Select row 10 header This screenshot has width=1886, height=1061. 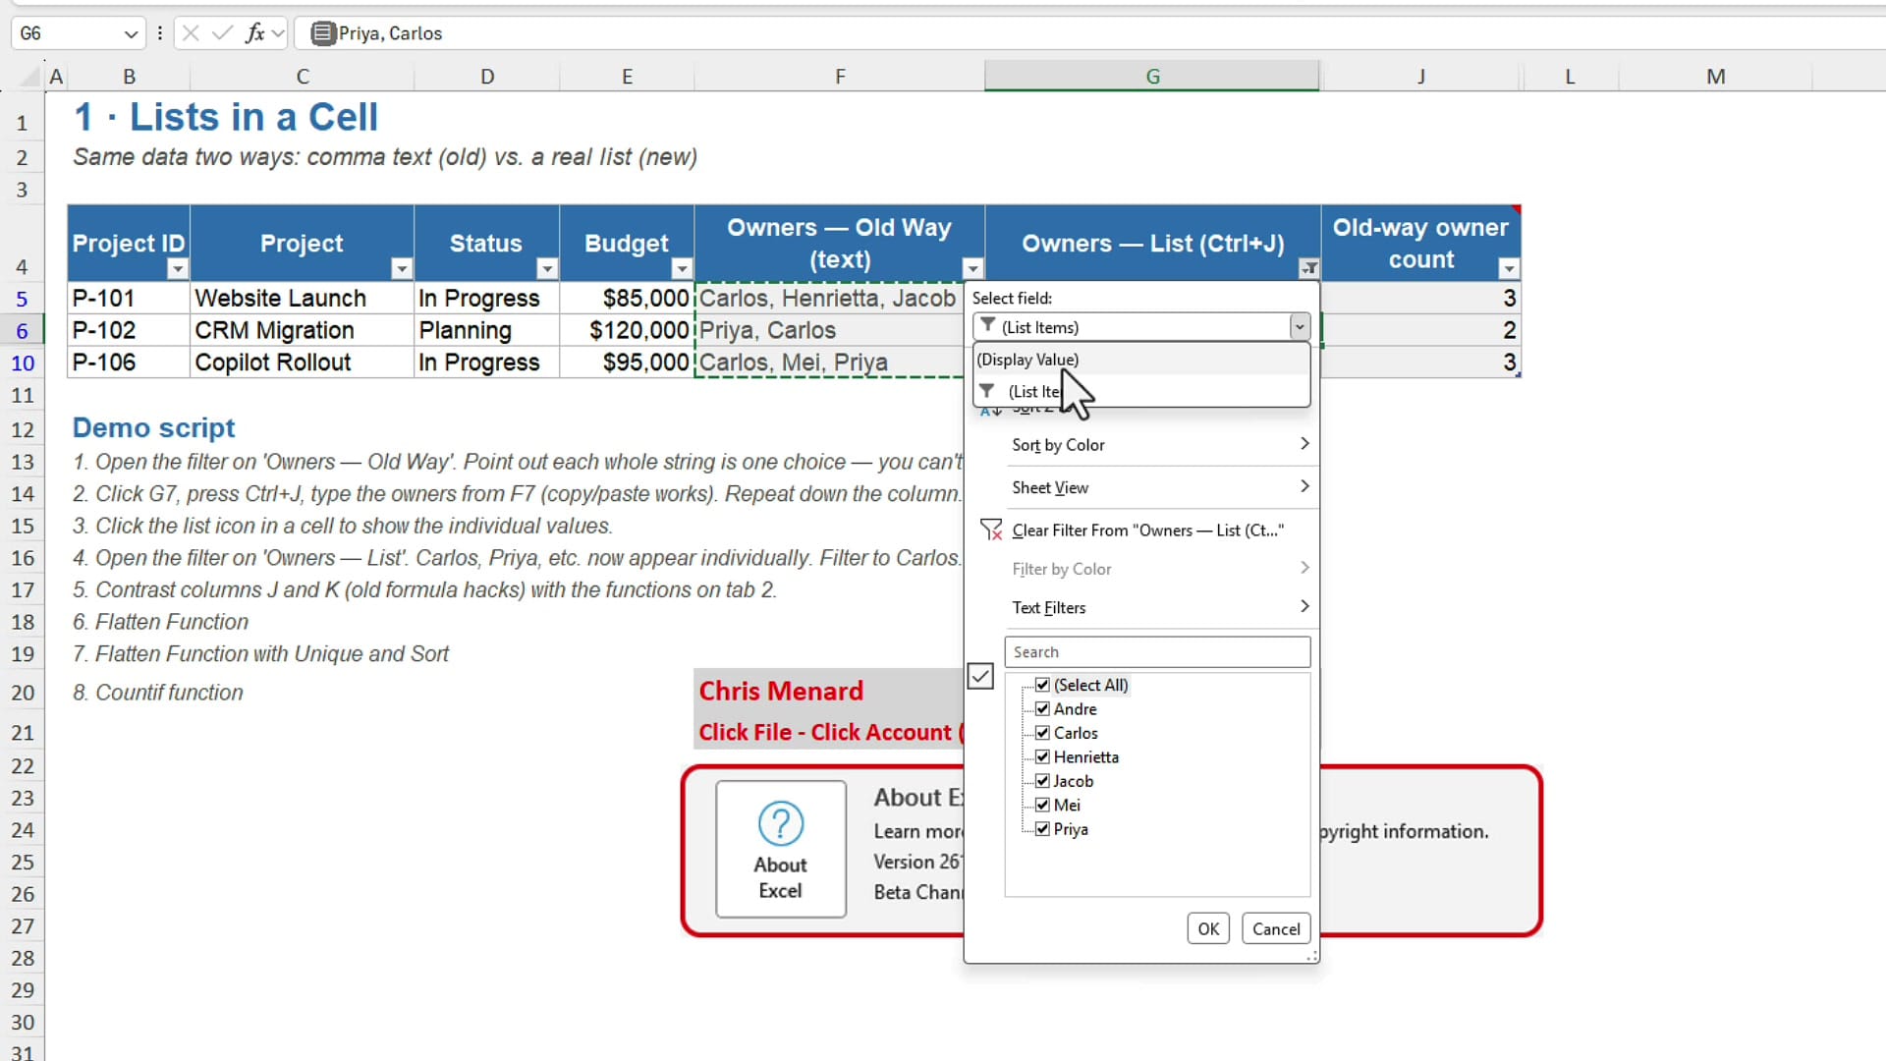22,363
